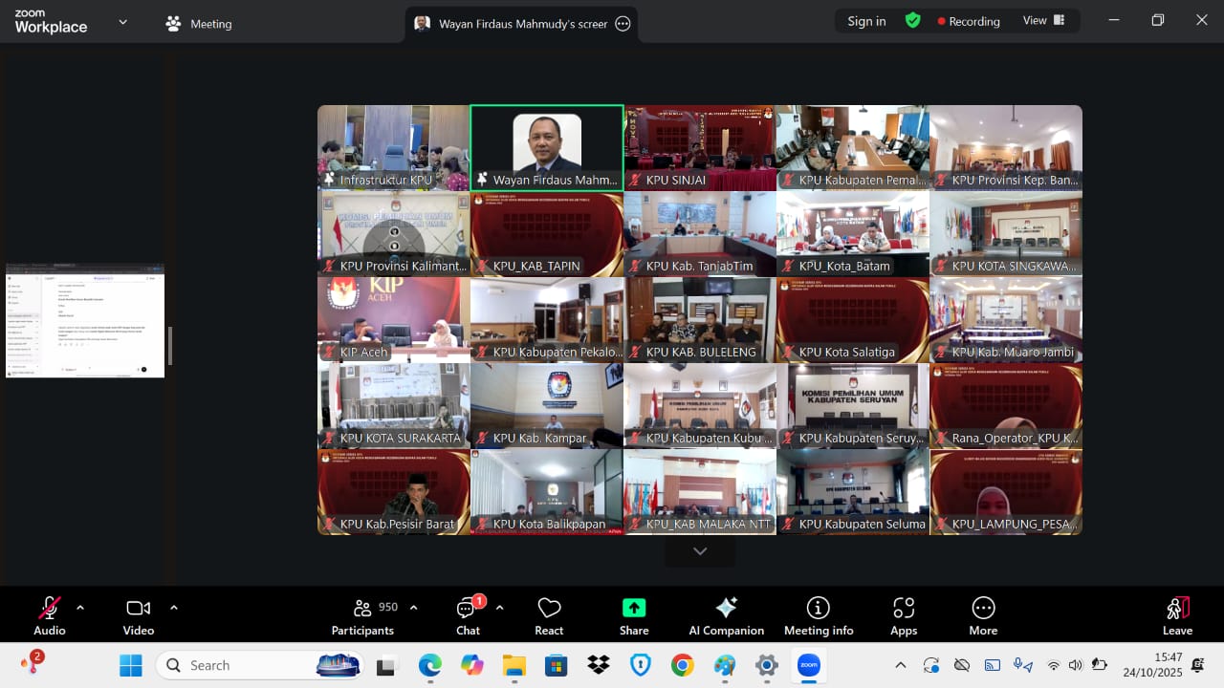Open the Apps panel
Viewport: 1224px width, 688px height.
click(904, 615)
